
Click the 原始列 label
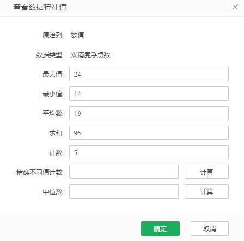pos(53,35)
